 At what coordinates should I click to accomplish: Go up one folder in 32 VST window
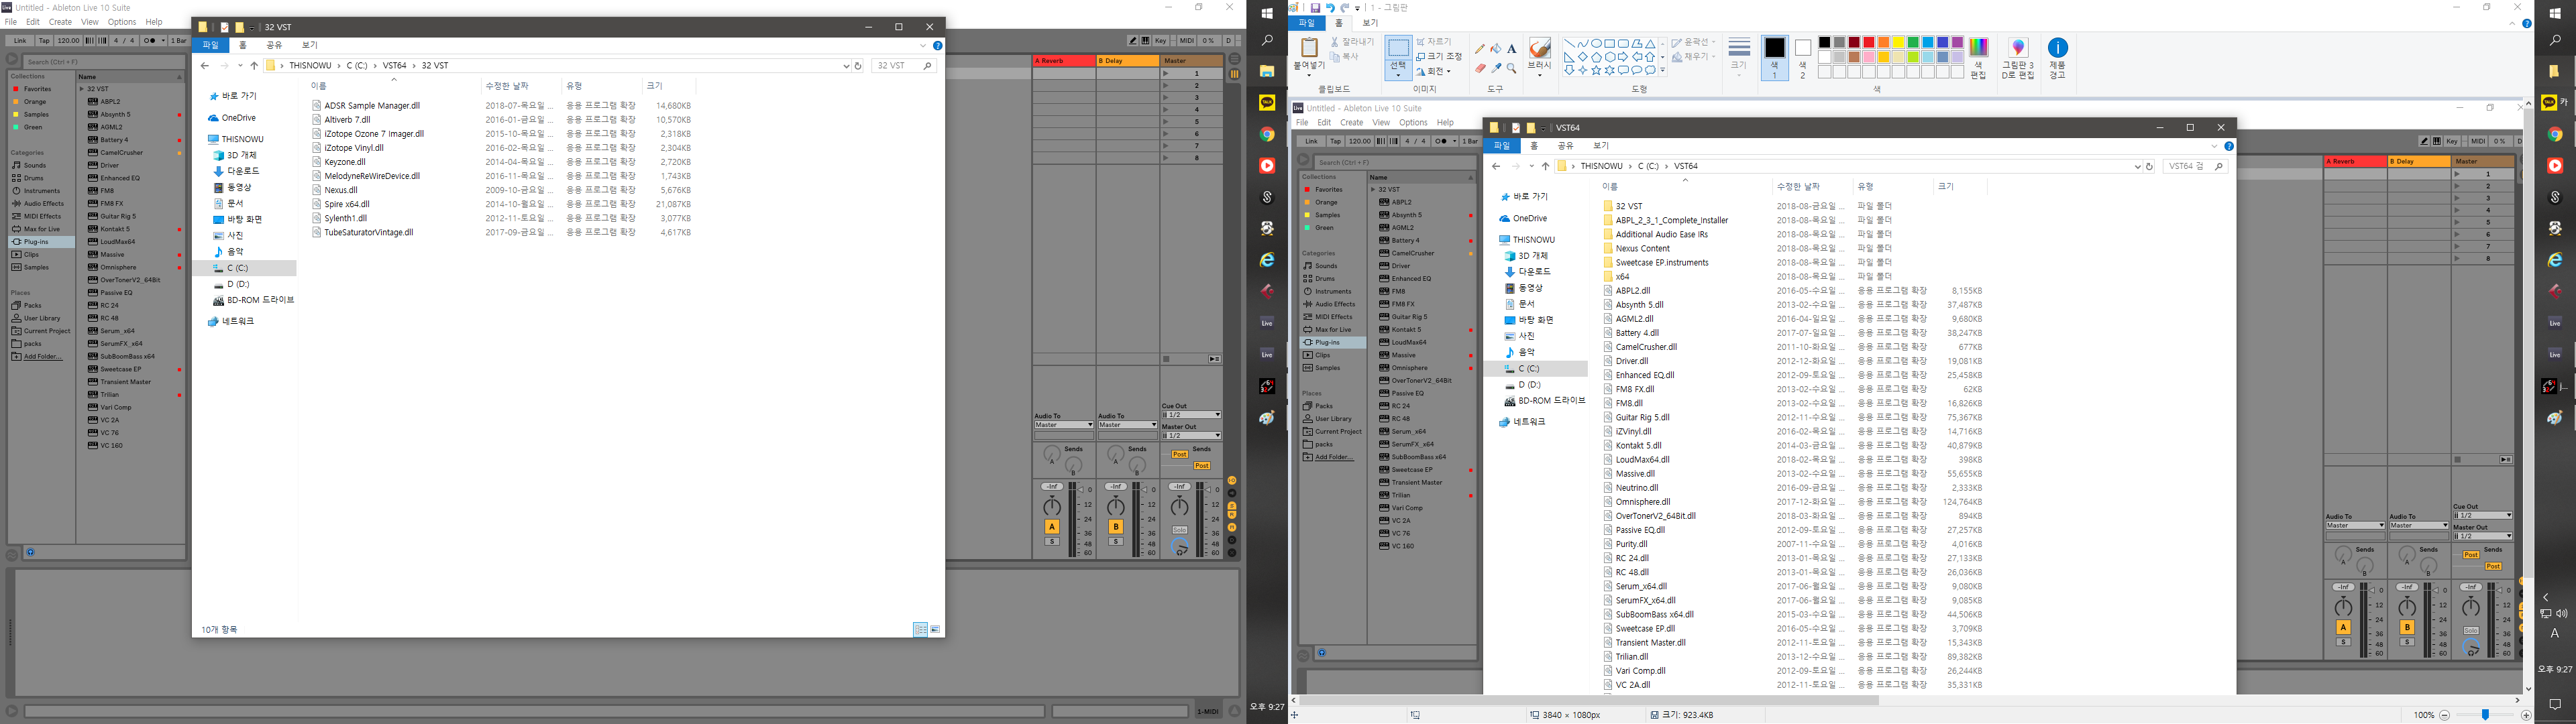(x=254, y=66)
